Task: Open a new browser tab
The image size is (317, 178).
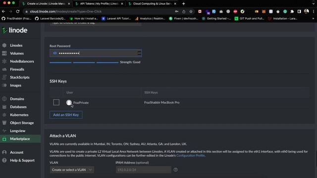Action: tap(183, 3)
